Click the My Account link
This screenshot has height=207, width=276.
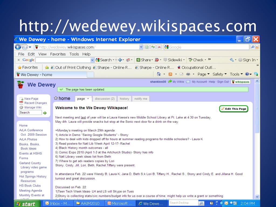coord(199,82)
